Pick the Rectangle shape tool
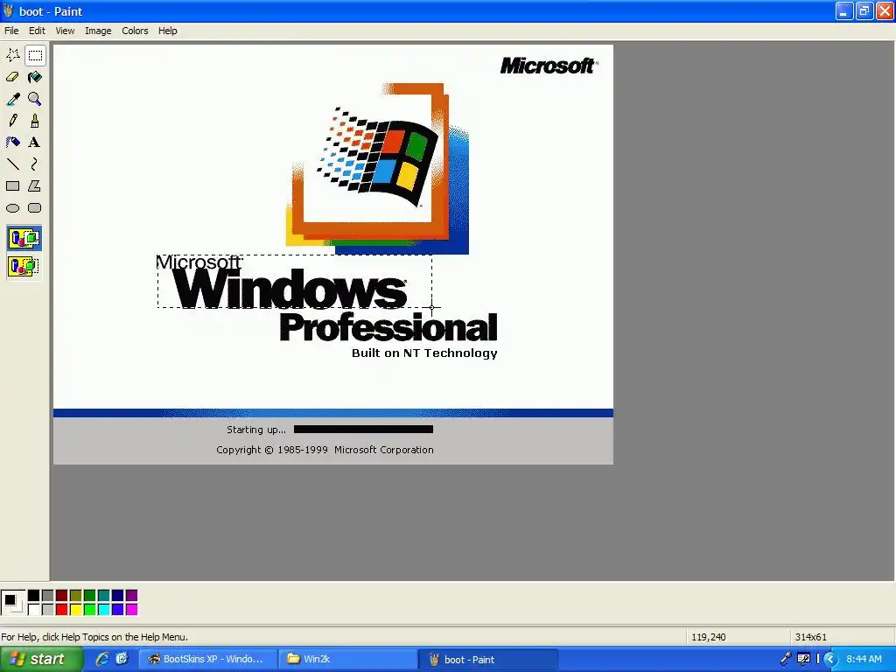Screen dimensions: 896x672 [x=13, y=185]
